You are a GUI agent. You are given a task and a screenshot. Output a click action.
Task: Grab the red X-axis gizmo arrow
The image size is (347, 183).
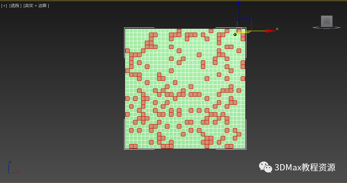(270, 31)
